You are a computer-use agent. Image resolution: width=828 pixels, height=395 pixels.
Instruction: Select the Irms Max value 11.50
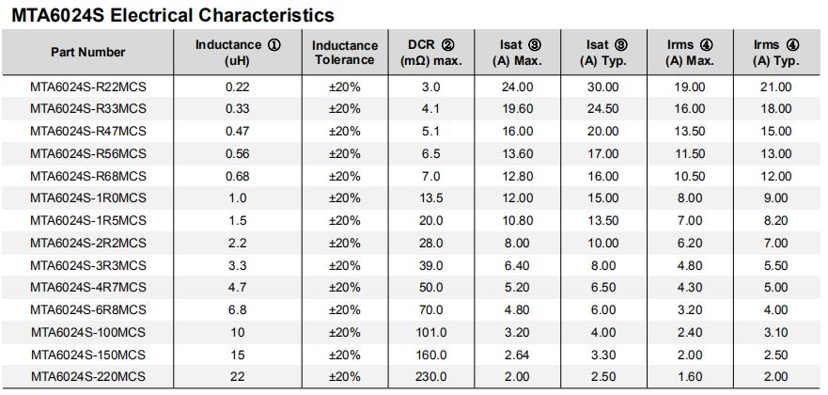690,153
